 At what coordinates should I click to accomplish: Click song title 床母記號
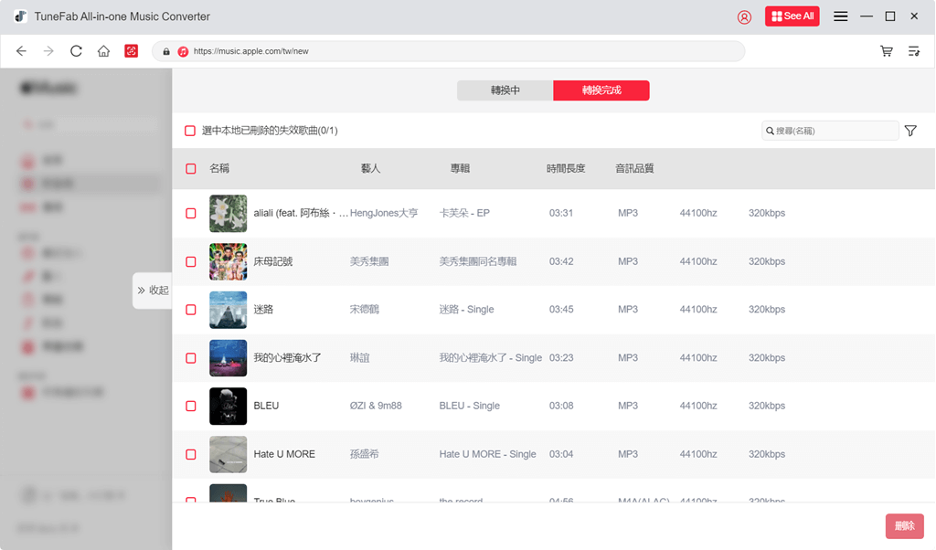[272, 261]
